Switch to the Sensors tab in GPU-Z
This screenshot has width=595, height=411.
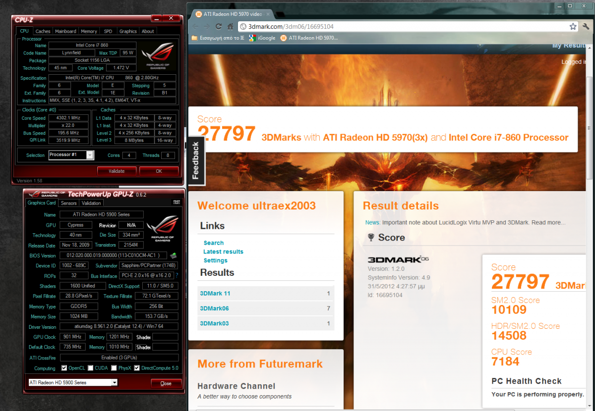69,203
